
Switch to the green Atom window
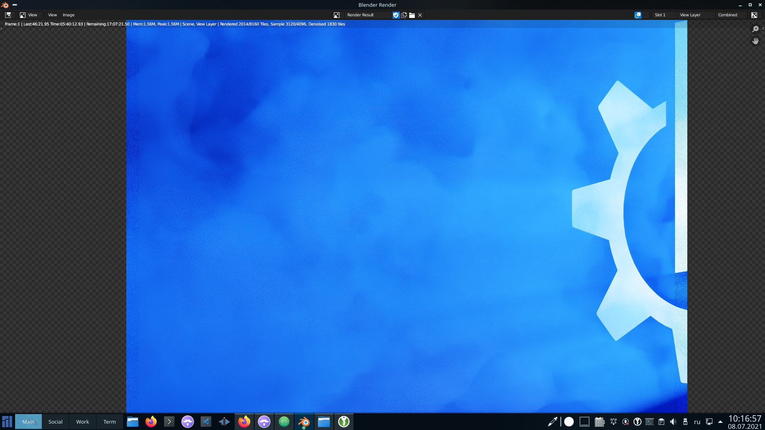[284, 422]
